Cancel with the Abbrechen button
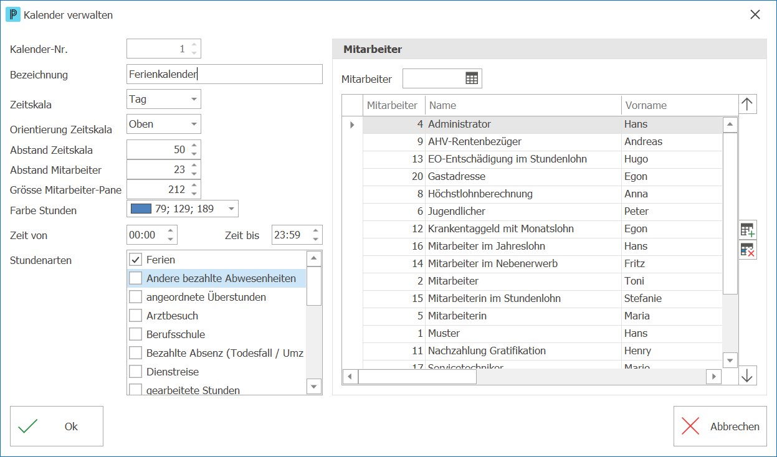777x457 pixels. (x=720, y=426)
